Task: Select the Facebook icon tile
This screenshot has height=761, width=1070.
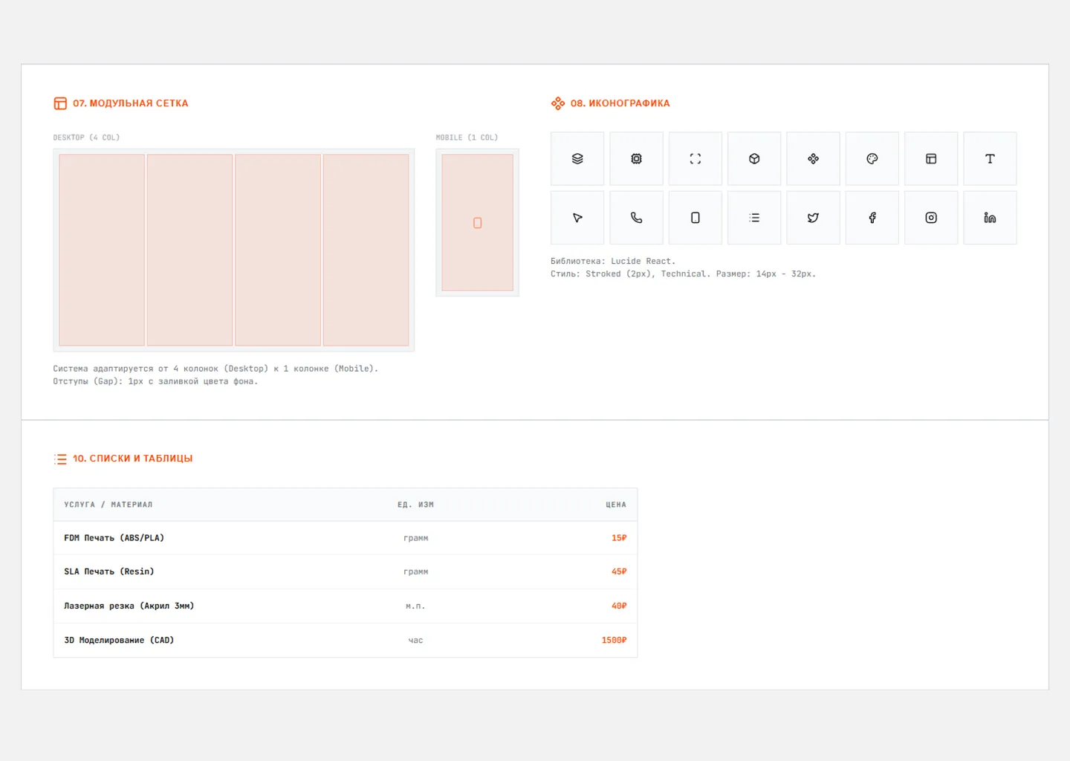Action: [872, 218]
